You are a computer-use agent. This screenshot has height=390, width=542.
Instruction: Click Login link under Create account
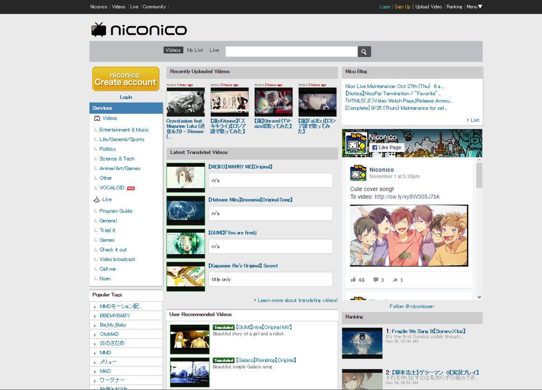point(126,97)
